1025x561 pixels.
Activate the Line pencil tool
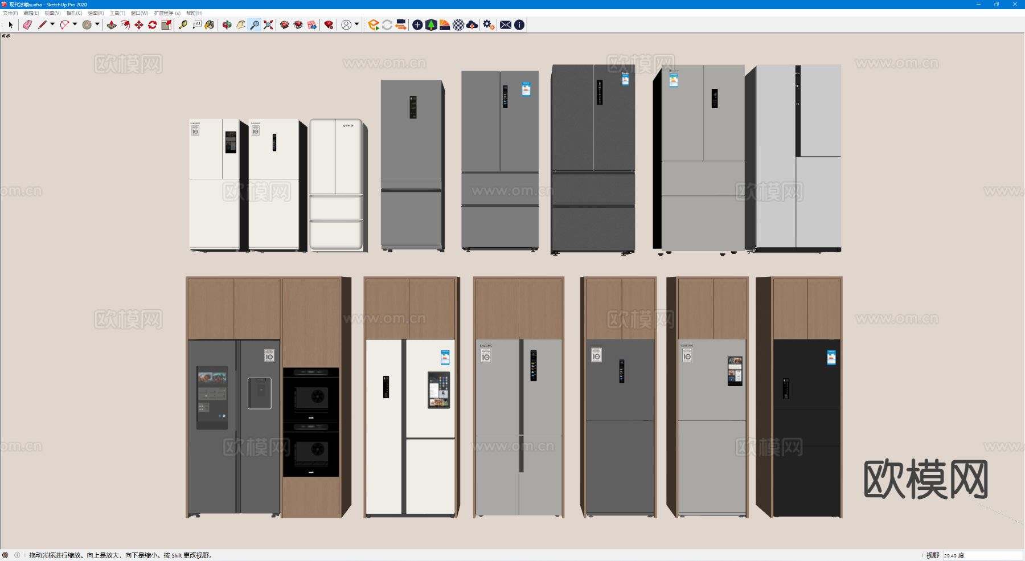[42, 24]
